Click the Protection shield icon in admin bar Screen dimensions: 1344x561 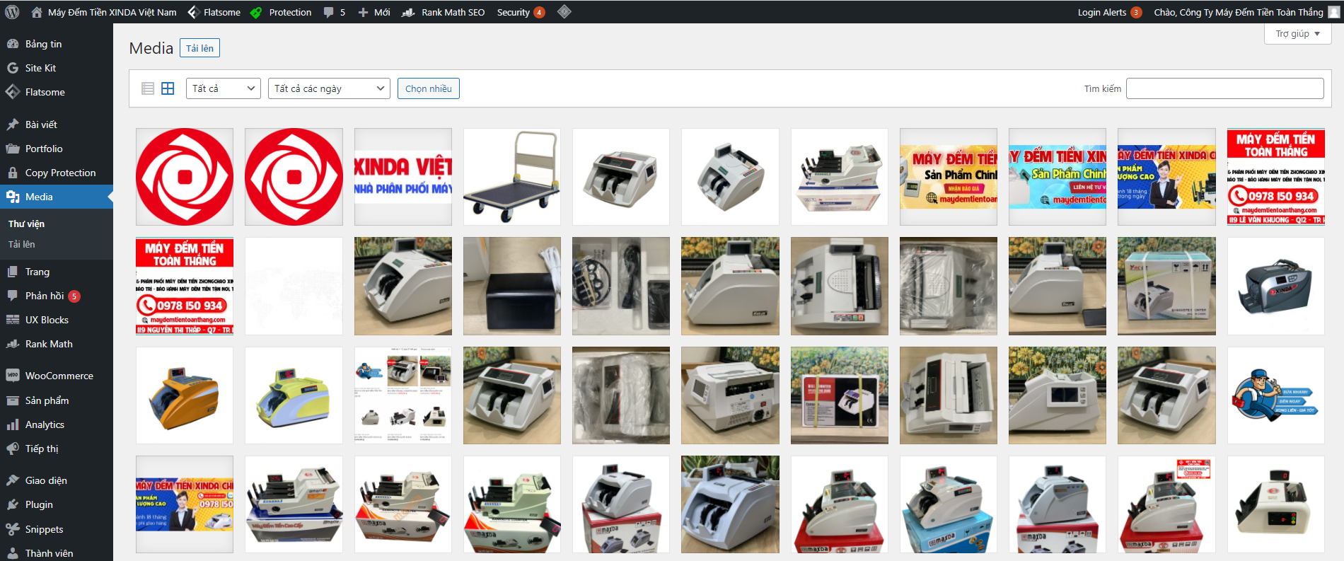pyautogui.click(x=256, y=12)
